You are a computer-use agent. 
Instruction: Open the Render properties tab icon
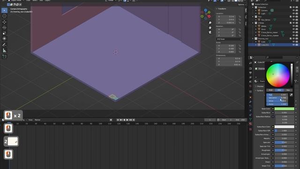pos(250,69)
